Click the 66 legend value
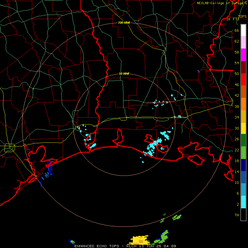Viewport: 248px width, 248px height. (237, 30)
